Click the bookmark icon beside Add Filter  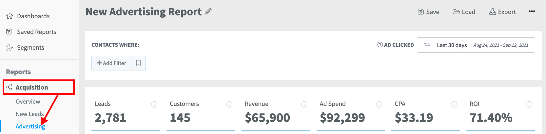(x=138, y=63)
